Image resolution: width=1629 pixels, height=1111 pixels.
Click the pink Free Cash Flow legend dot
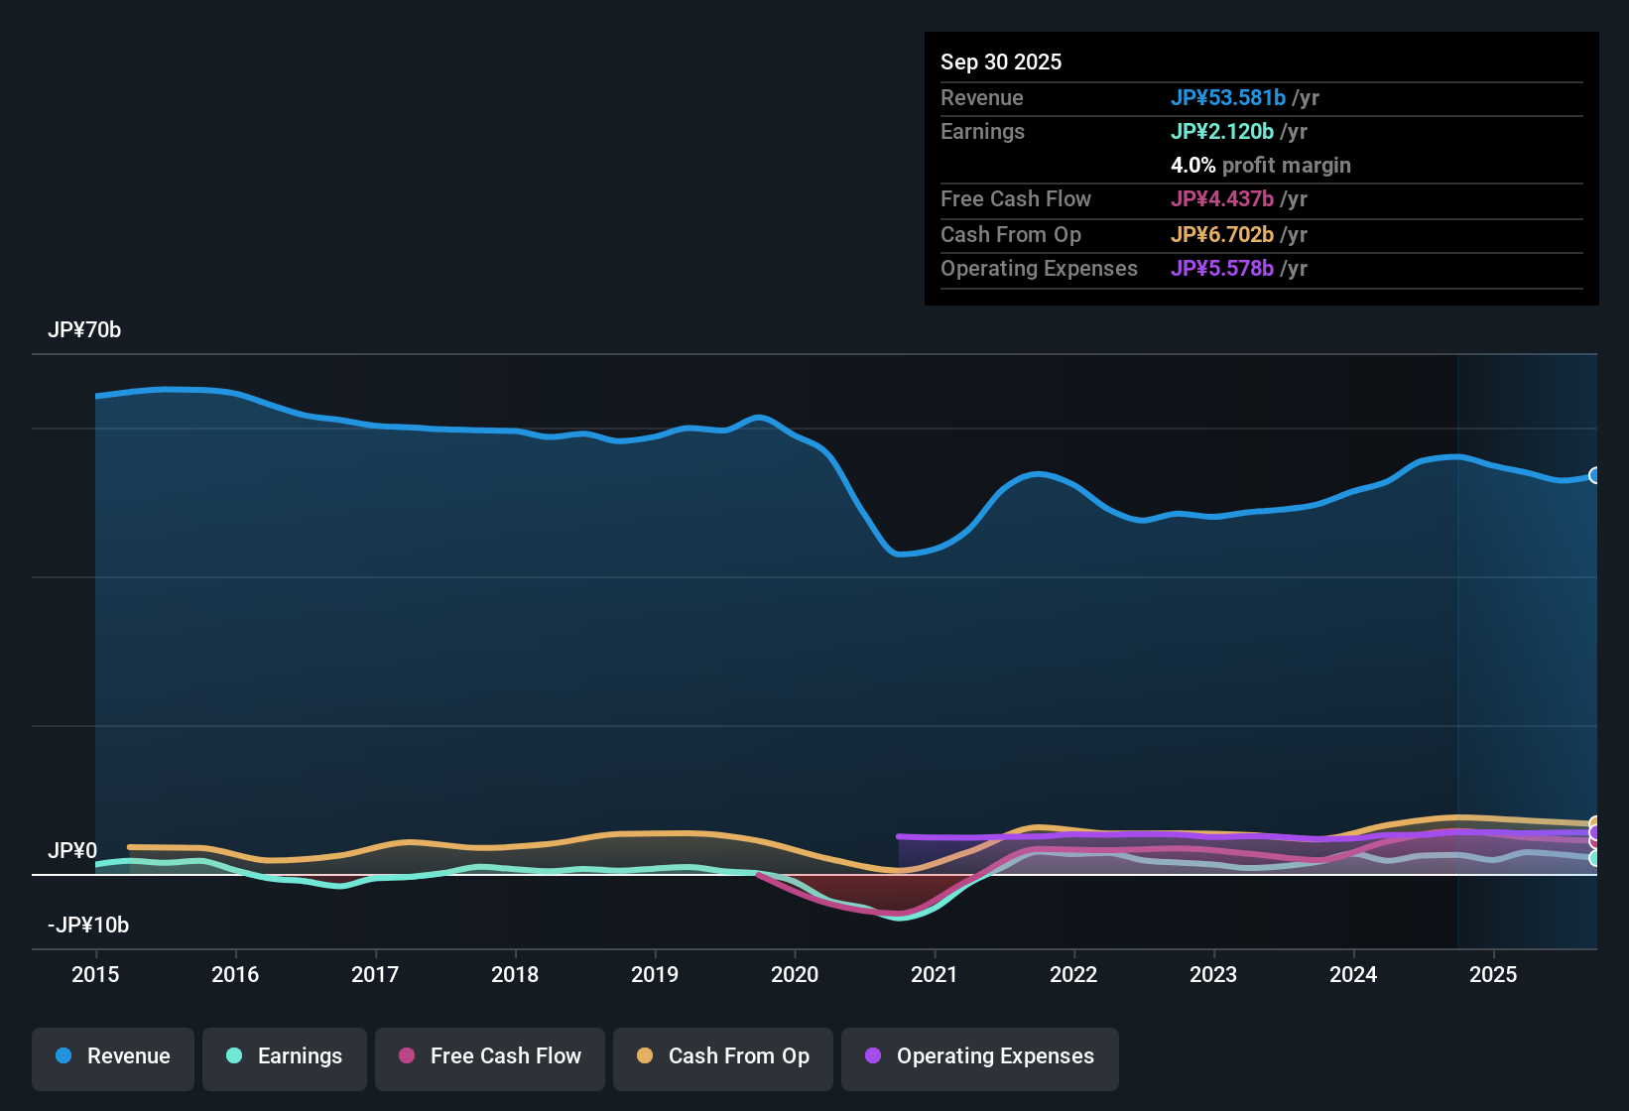(x=407, y=1056)
